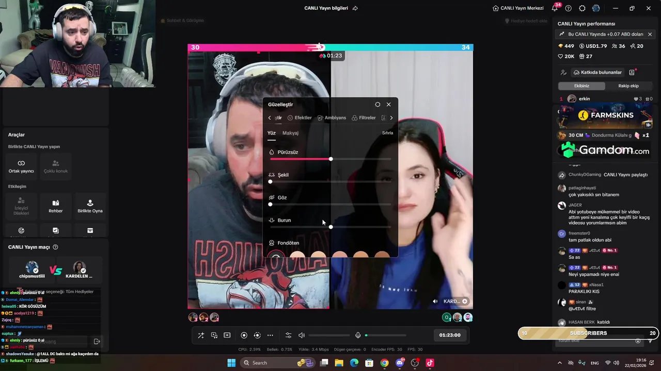
Task: Open CANLI Yayın Merkezi
Action: [518, 8]
